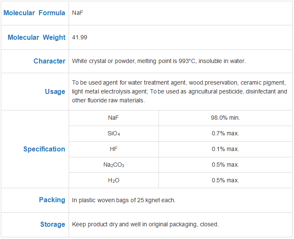Viewport: 294px width, 239px height.
Task: Select the H2O specification cell
Action: 114,181
